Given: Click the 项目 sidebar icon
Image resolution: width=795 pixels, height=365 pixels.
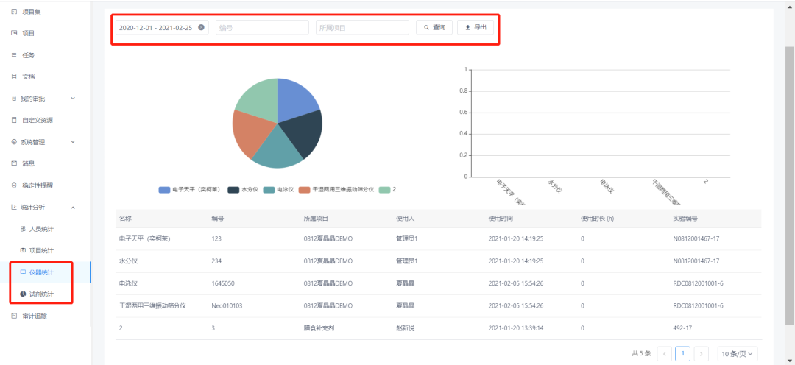Looking at the screenshot, I should tap(14, 33).
